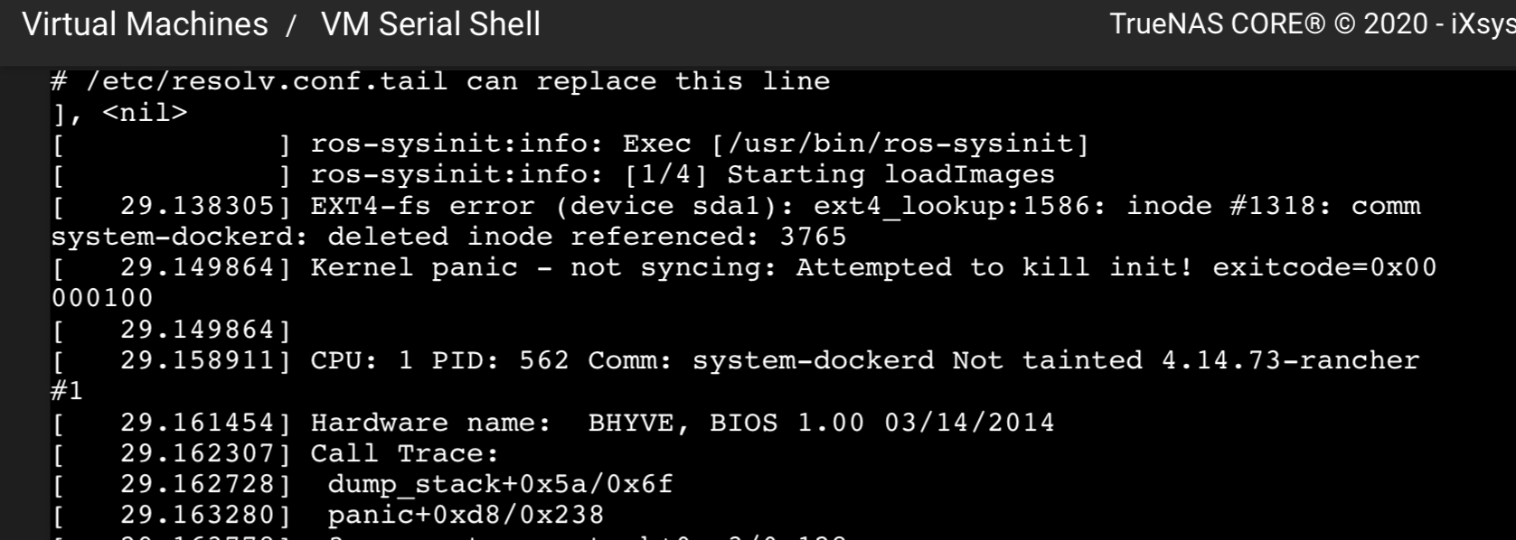The height and width of the screenshot is (540, 1516).
Task: Focus the shell at the resolv.conf.tail comment line
Action: pyautogui.click(x=440, y=81)
